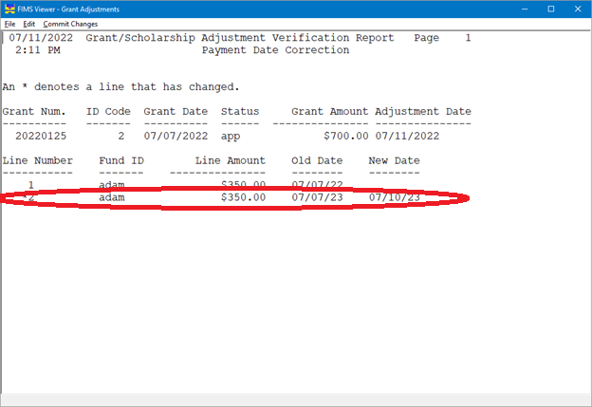The image size is (592, 407).
Task: Click old date 07/07/23
Action: coord(317,197)
